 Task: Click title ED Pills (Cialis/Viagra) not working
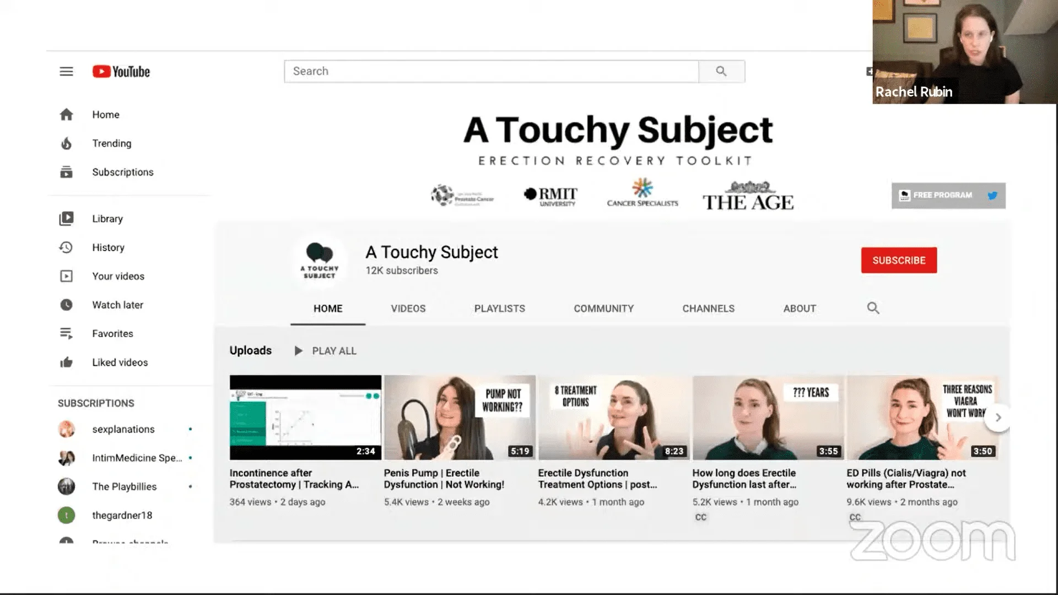(906, 479)
